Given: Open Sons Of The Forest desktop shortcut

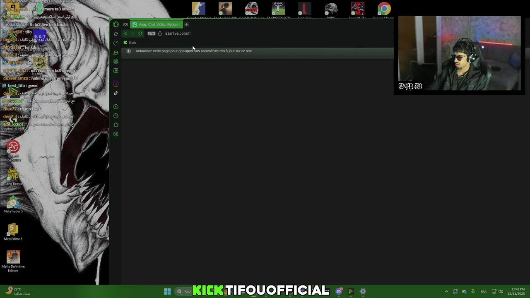Looking at the screenshot, I should 357,10.
